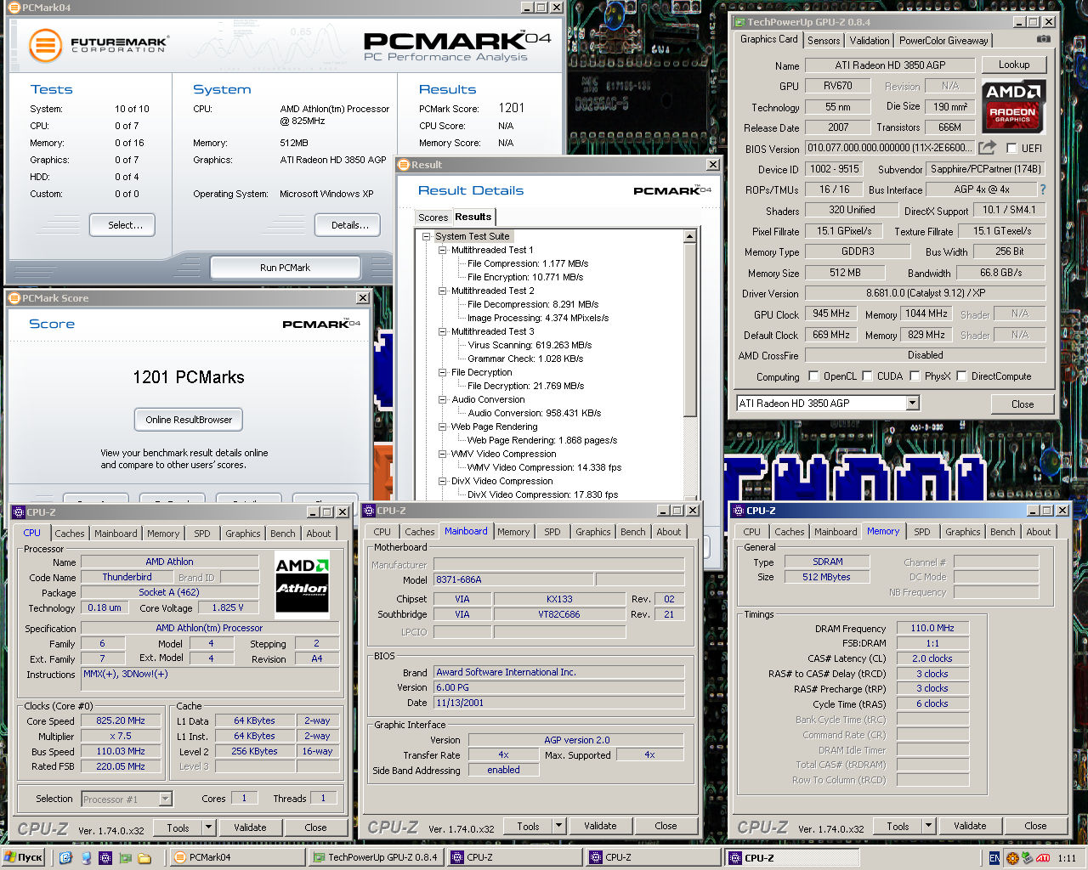
Task: Switch to Scores tab in Result Details
Action: pyautogui.click(x=433, y=217)
